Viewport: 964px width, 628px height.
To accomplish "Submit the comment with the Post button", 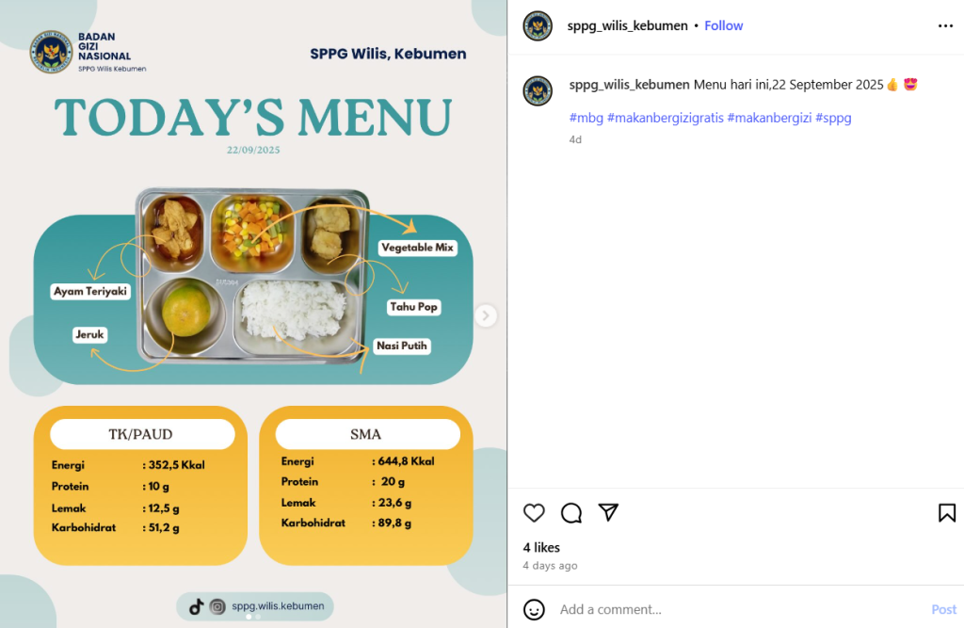I will click(943, 609).
